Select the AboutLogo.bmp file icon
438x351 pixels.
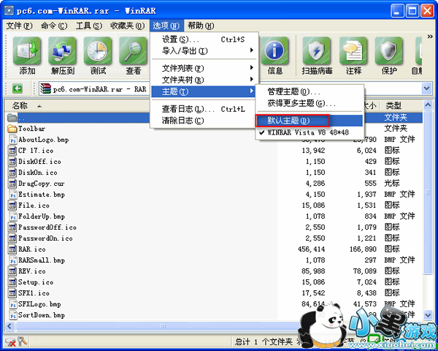[x=13, y=140]
